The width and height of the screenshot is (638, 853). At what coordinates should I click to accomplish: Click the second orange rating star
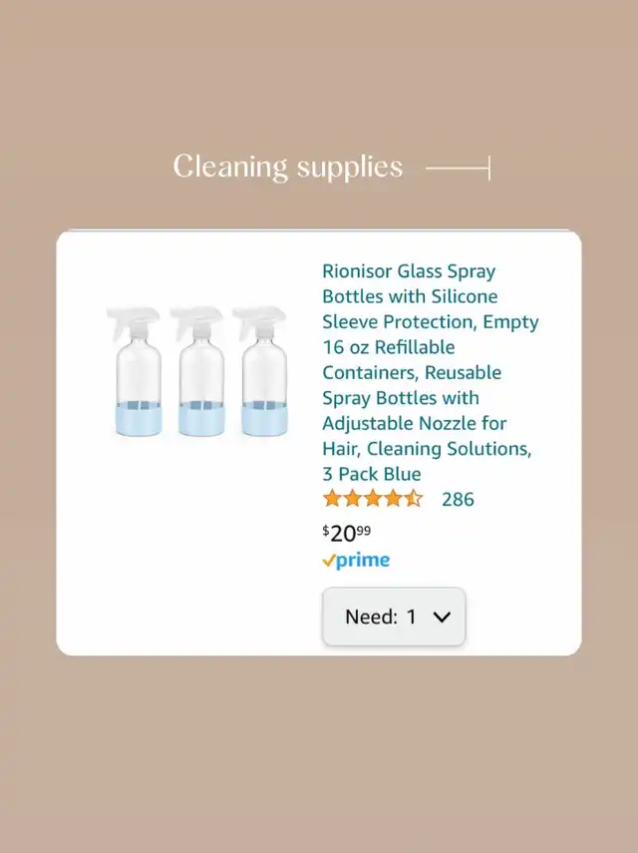pyautogui.click(x=353, y=498)
